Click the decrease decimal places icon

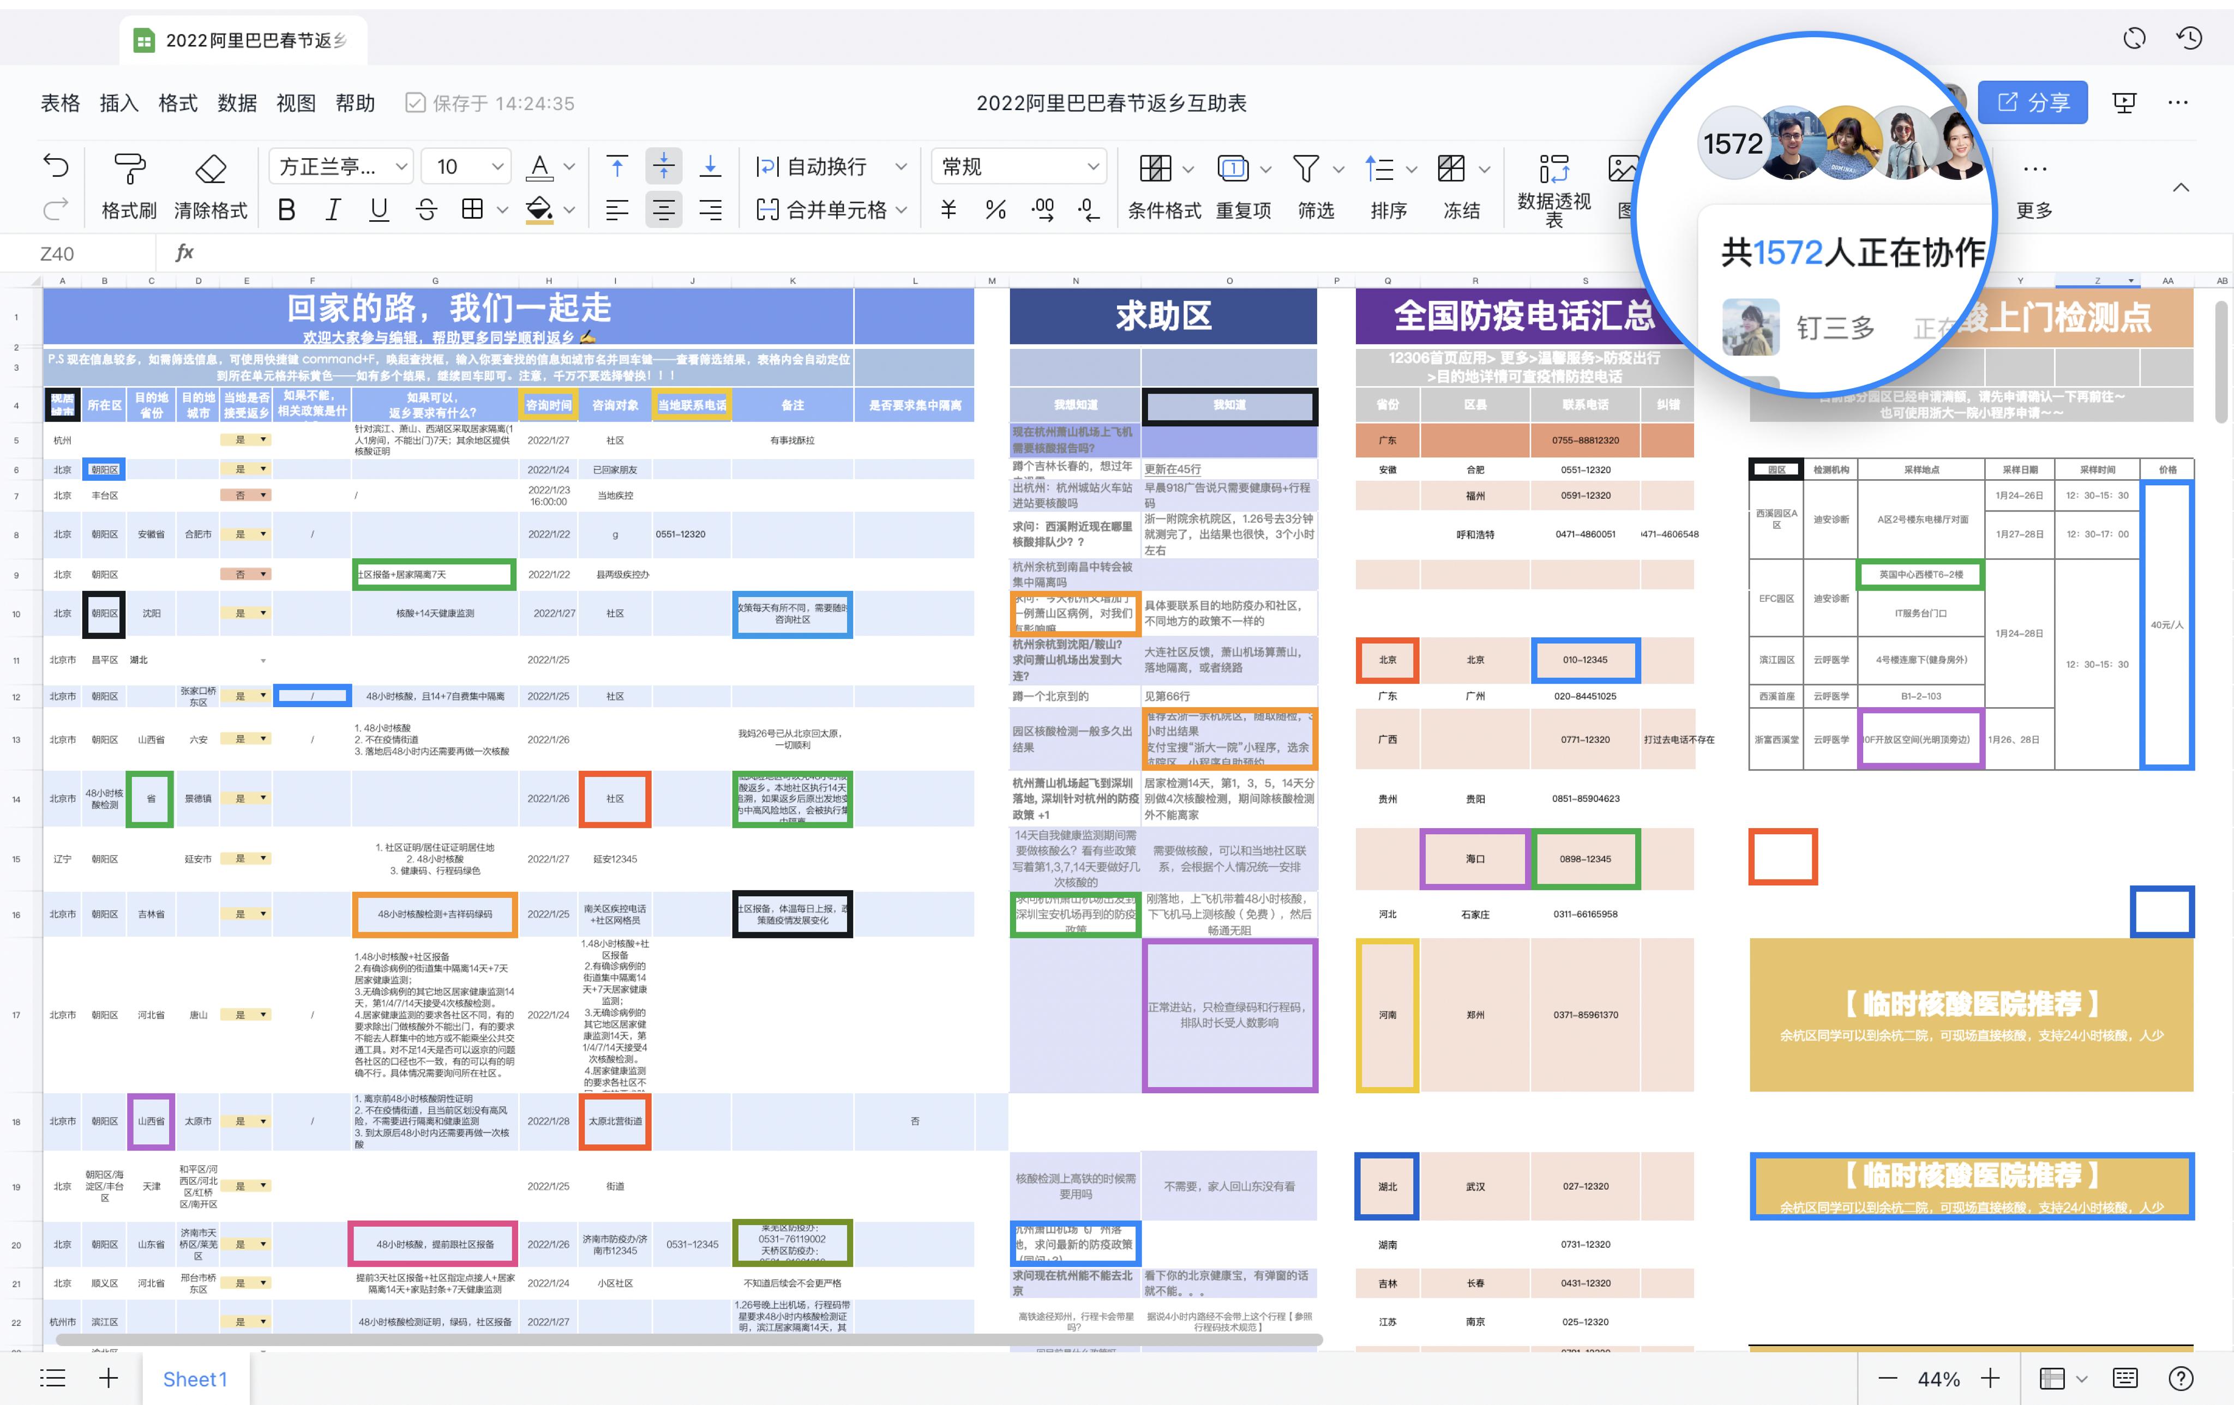click(1089, 209)
